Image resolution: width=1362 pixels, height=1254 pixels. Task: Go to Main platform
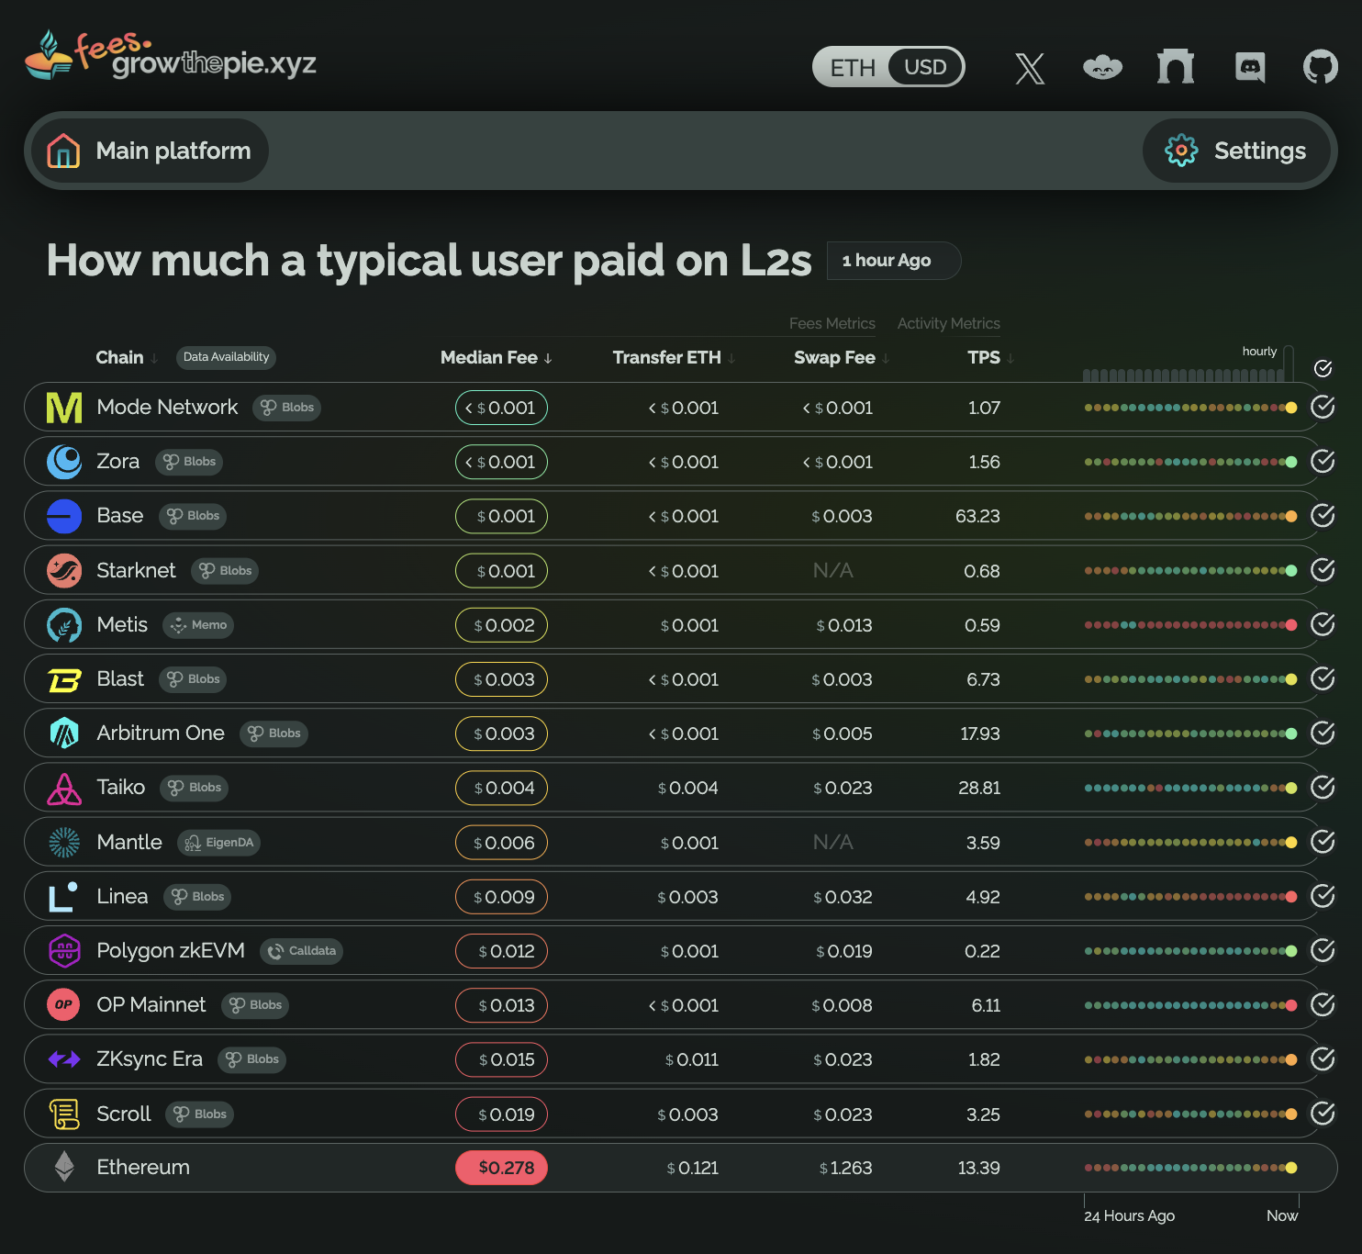[x=150, y=151]
